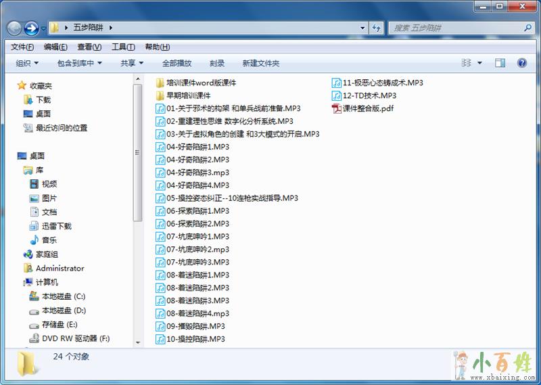This screenshot has width=541, height=385.
Task: Click the Back navigation arrow button
Action: [x=14, y=28]
